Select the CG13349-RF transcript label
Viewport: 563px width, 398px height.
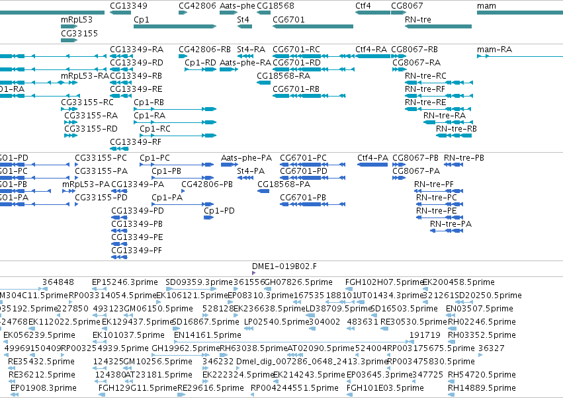tap(136, 141)
